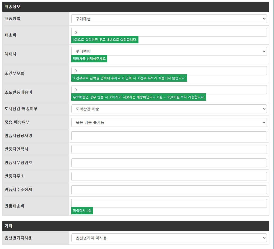Select the 초도반품배송비 input box

(x=169, y=90)
